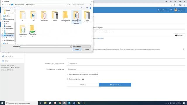The width and height of the screenshot is (187, 105).
Task: Go up one folder level
Action: pos(10,5)
